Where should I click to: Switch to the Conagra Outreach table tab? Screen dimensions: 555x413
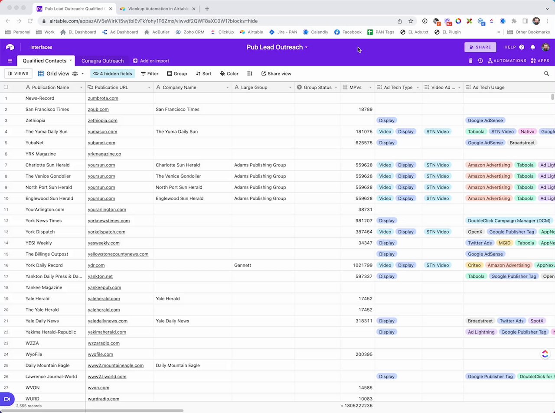pyautogui.click(x=102, y=61)
